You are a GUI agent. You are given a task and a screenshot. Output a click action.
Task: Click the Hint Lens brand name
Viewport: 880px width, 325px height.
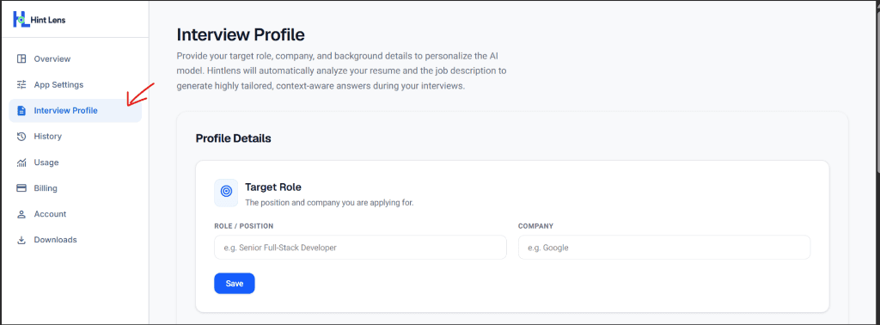coord(48,21)
